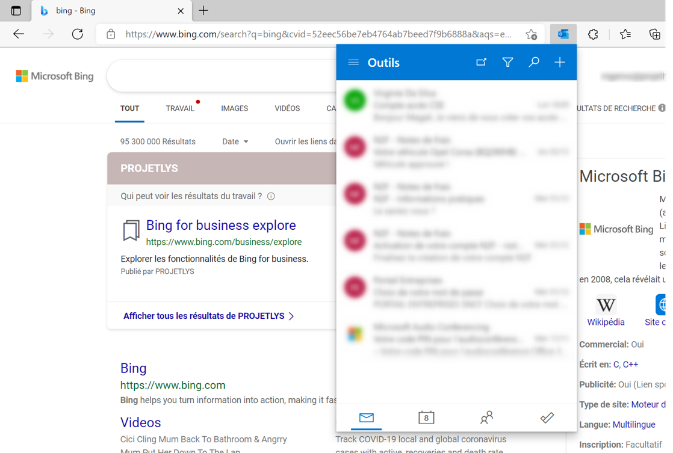Open a new browser tab
Image resolution: width=673 pixels, height=453 pixels.
(203, 11)
